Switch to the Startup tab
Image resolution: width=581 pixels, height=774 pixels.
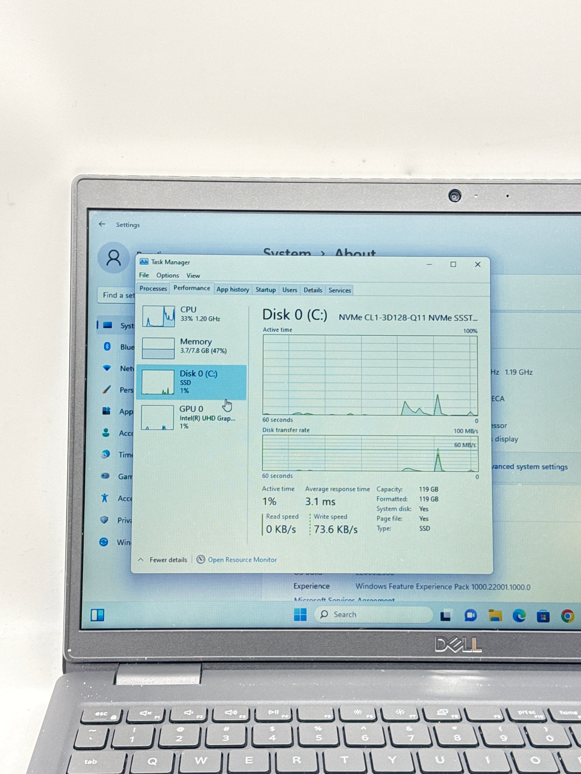click(265, 290)
